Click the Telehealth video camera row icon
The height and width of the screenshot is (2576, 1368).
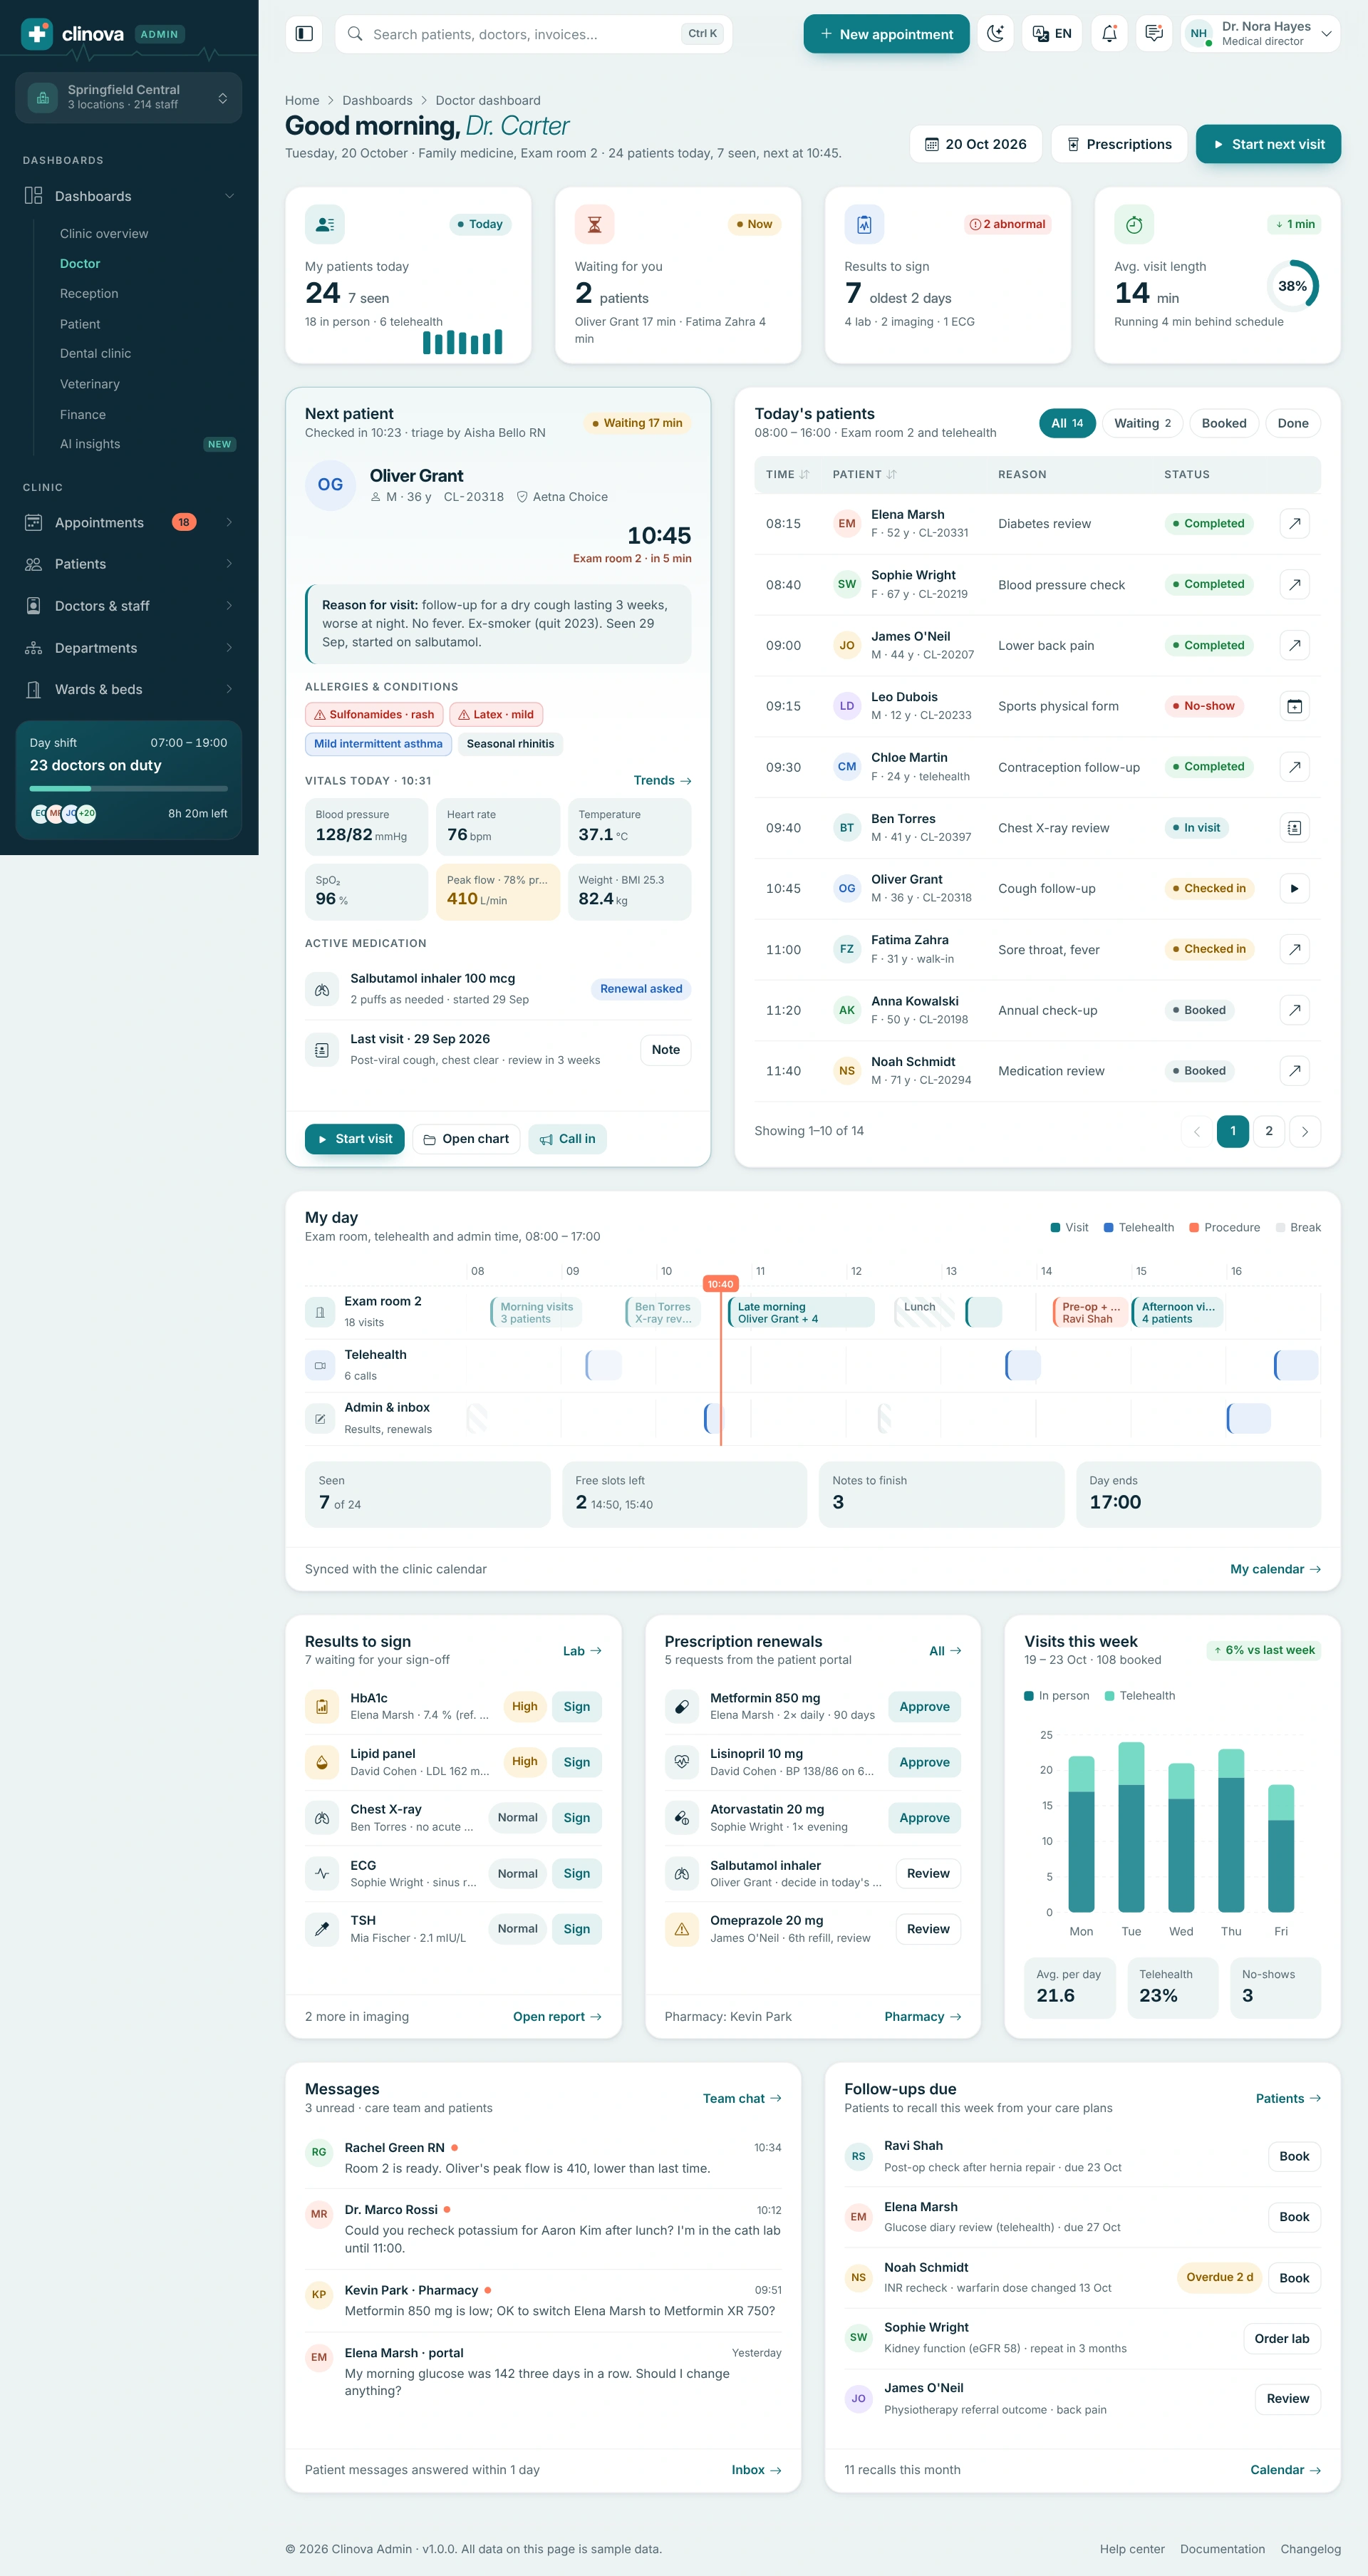coord(320,1366)
